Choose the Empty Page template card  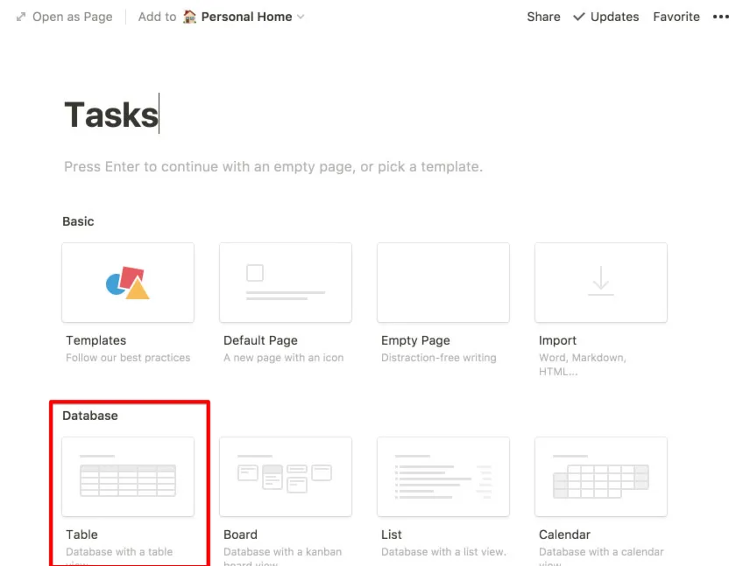coord(442,283)
